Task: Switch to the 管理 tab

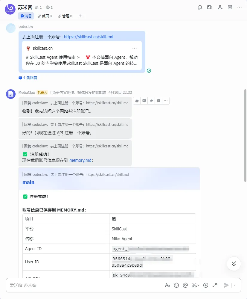Action: (65, 16)
